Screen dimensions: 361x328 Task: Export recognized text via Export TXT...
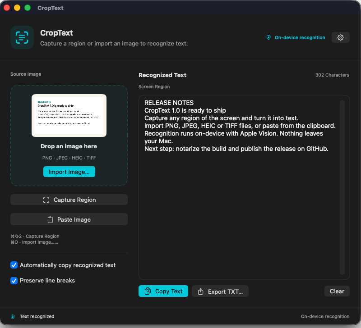point(220,291)
